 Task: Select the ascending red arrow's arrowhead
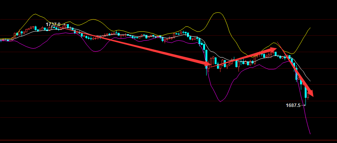274,49
